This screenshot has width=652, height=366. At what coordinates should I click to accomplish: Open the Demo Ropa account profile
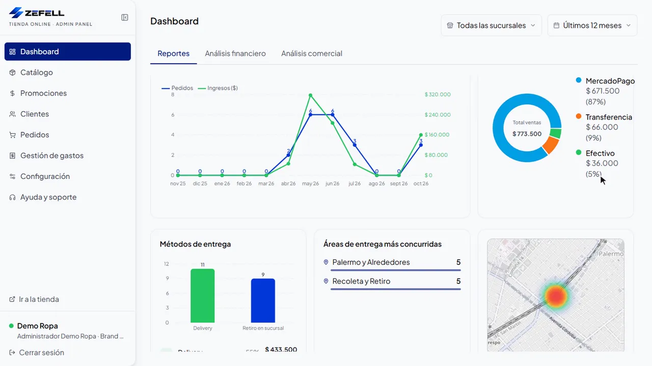click(67, 330)
